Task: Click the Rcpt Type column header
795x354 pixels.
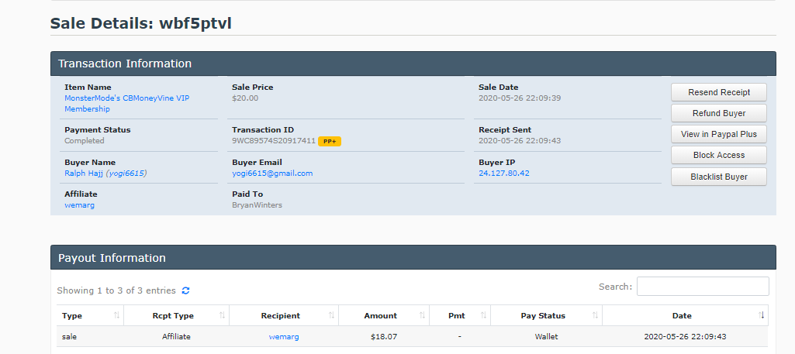Action: 176,315
